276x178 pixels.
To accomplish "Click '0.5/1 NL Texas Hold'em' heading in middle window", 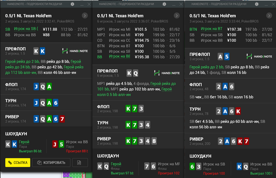I will [120, 16].
